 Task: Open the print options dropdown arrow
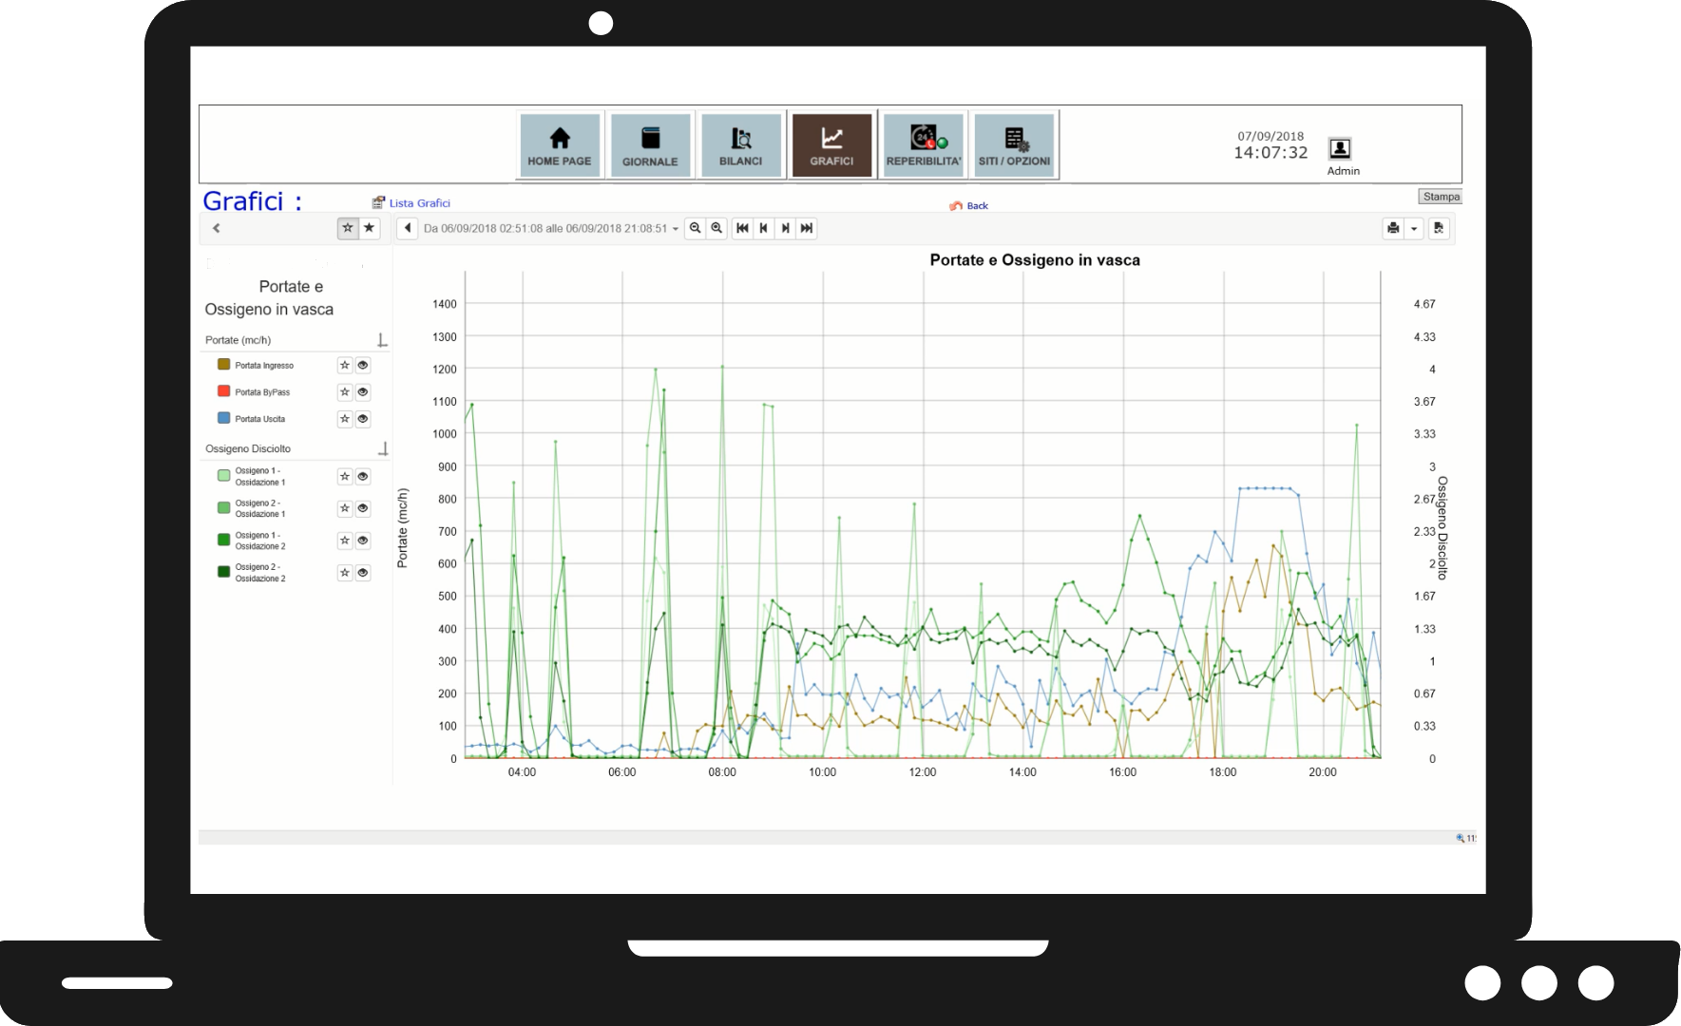coord(1414,228)
